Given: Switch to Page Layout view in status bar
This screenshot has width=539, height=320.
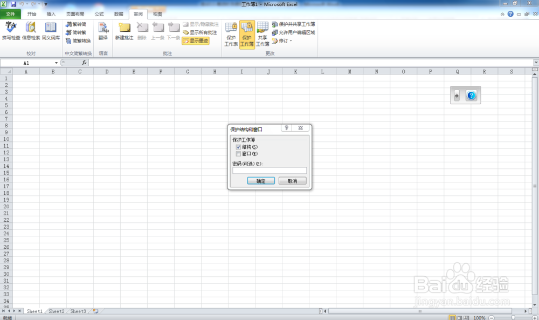Looking at the screenshot, I should (459, 318).
